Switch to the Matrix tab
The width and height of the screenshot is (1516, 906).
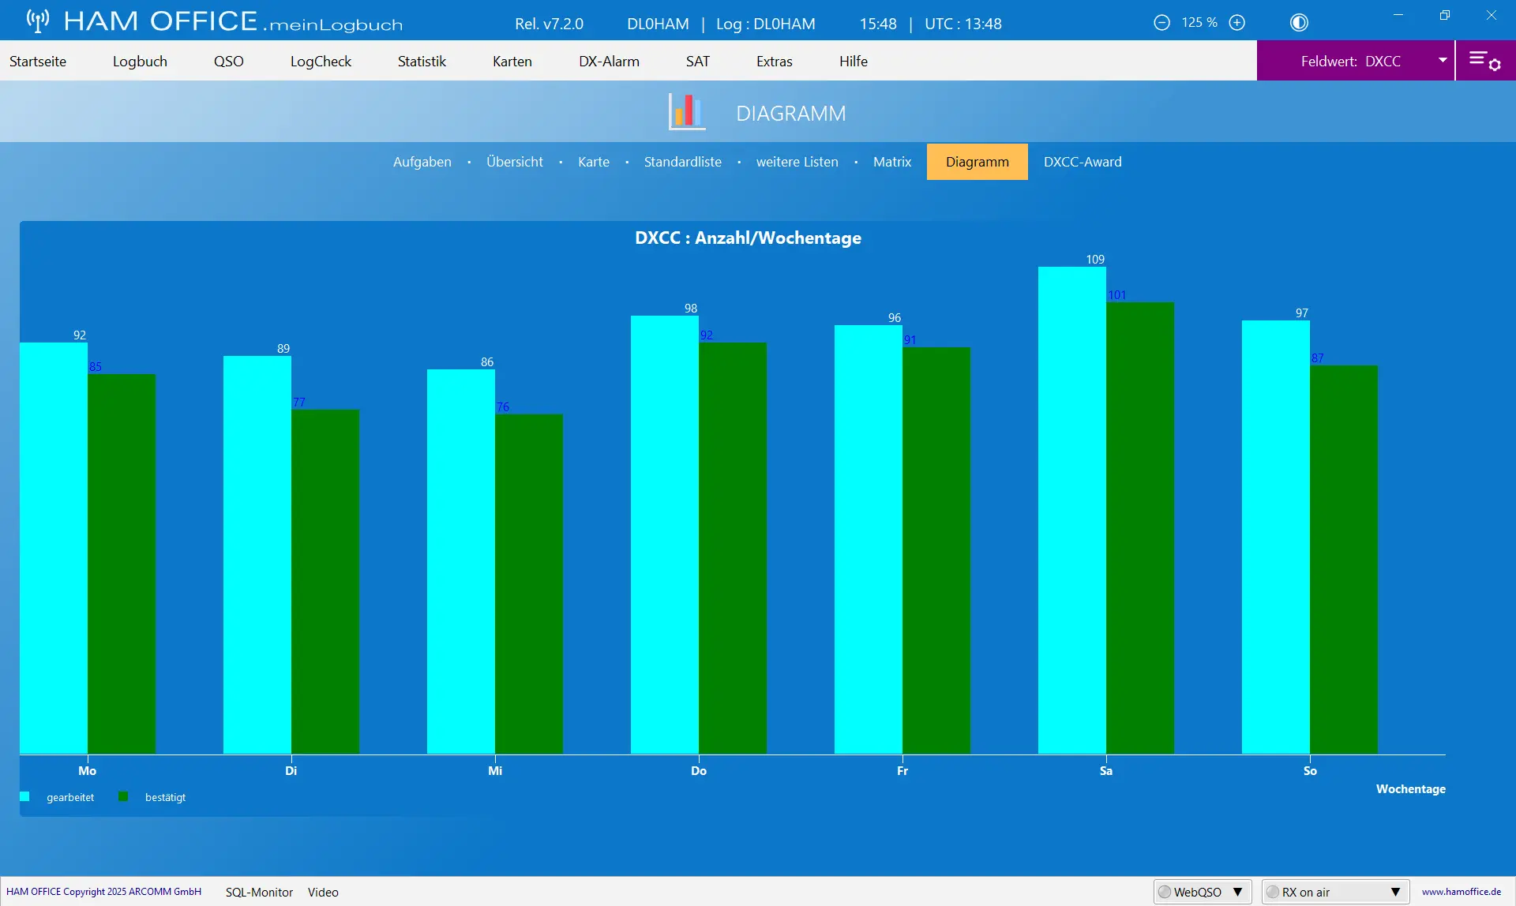892,162
